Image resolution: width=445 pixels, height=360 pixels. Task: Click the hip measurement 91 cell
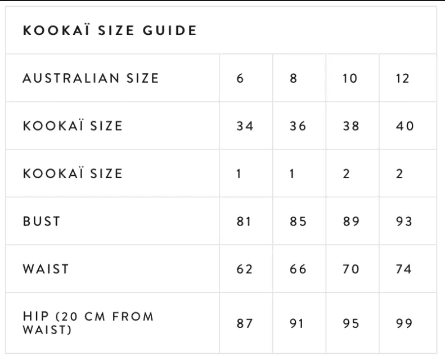click(296, 323)
